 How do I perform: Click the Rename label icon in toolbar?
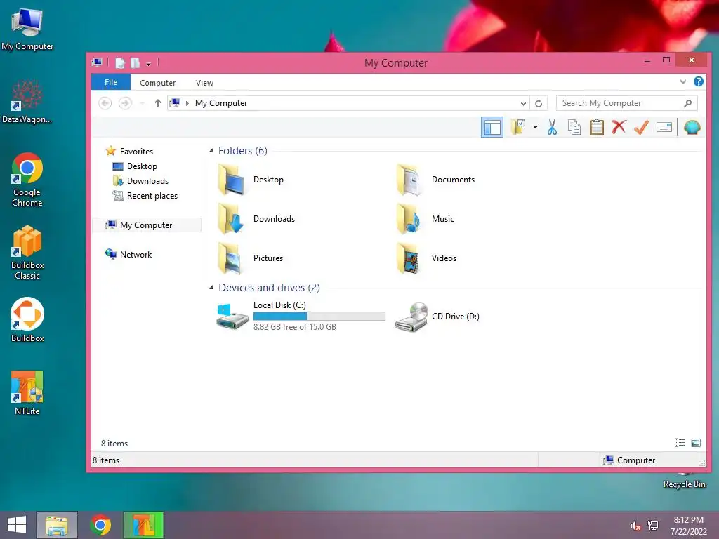click(x=664, y=127)
